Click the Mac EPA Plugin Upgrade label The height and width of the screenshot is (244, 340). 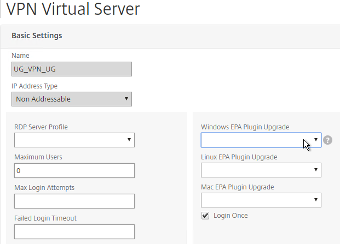tap(238, 187)
